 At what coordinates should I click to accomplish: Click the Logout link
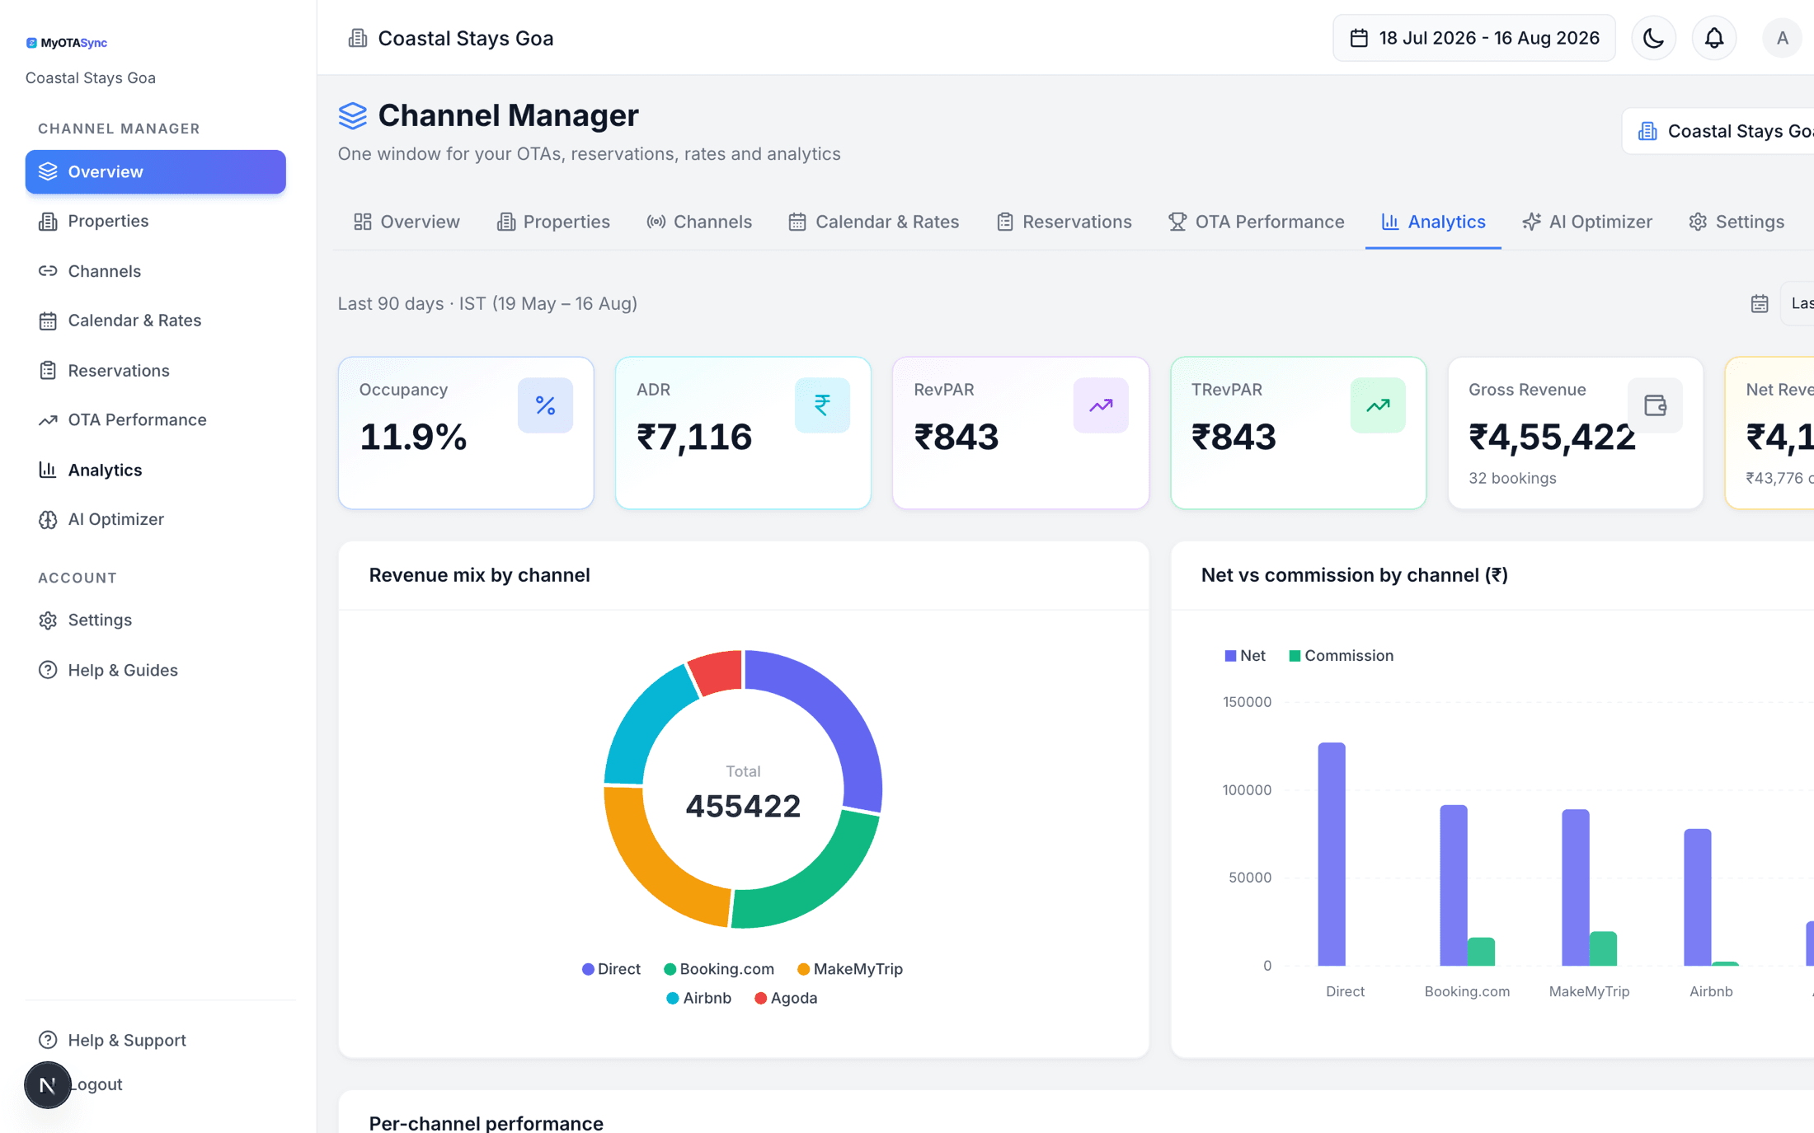click(x=96, y=1084)
